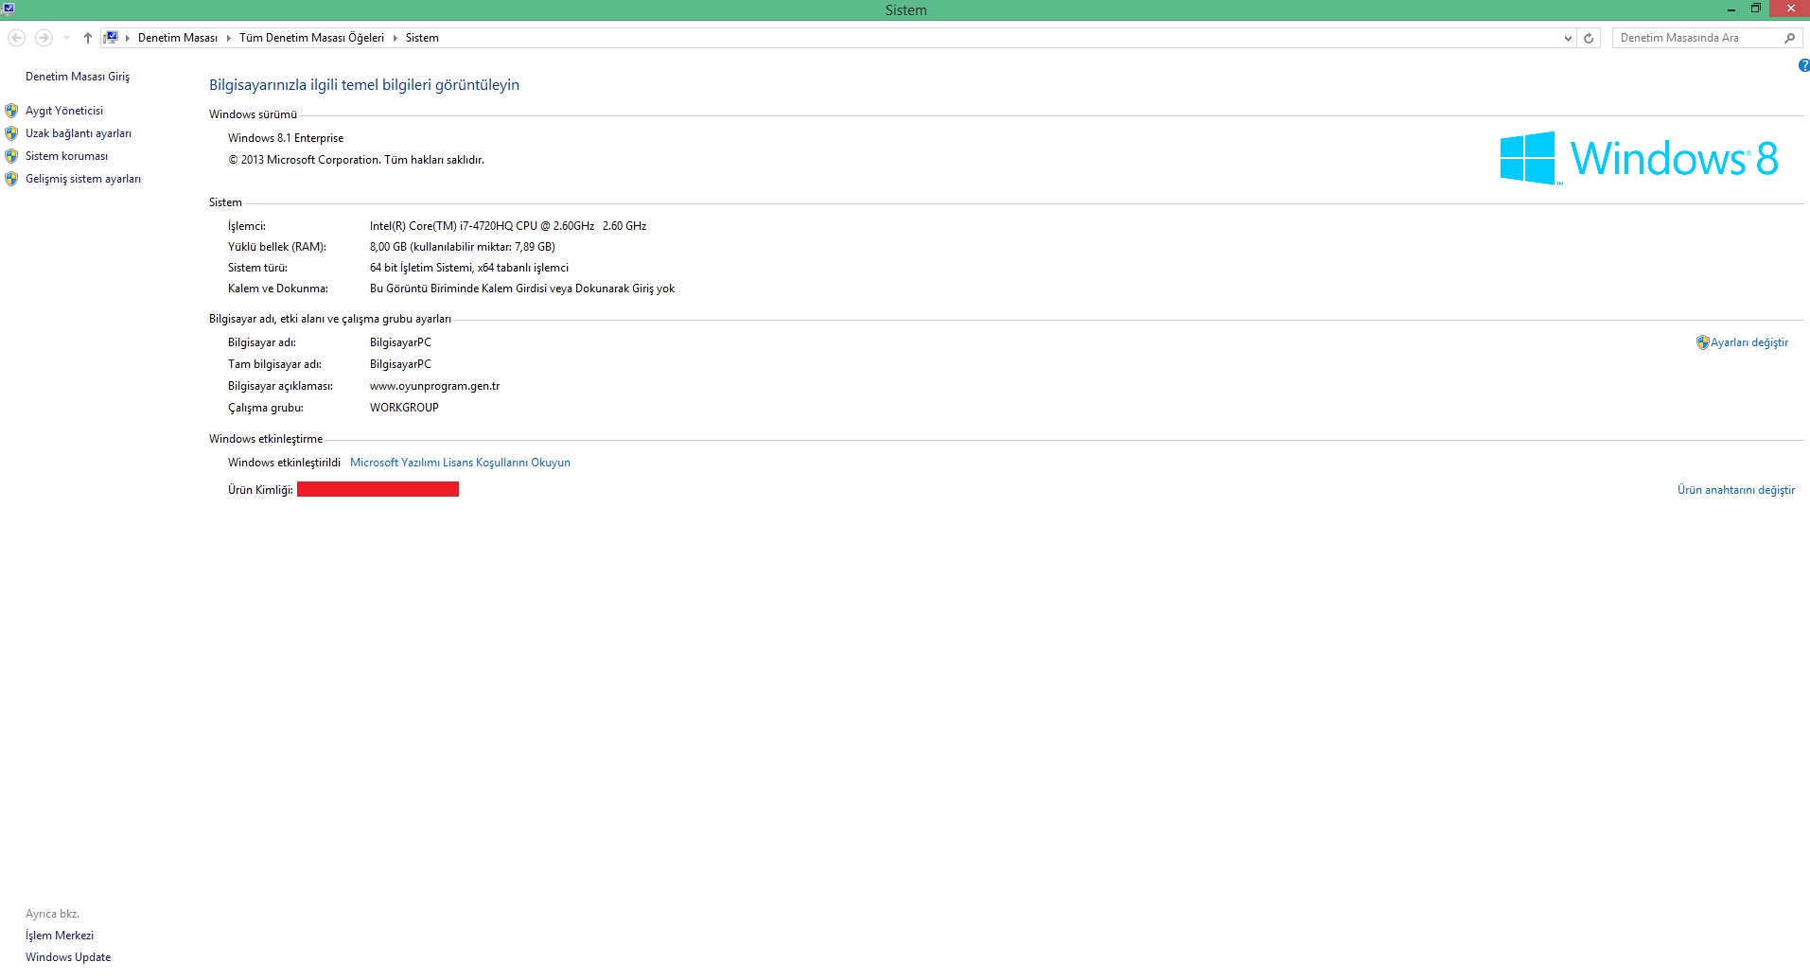
Task: Click the Kalem ve Dokunma value text
Action: pyautogui.click(x=522, y=289)
